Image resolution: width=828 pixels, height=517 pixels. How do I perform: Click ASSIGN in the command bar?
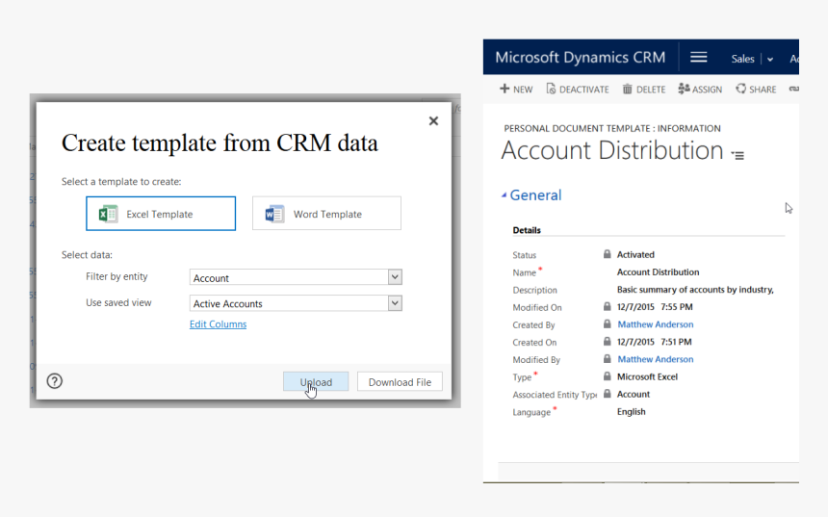700,90
